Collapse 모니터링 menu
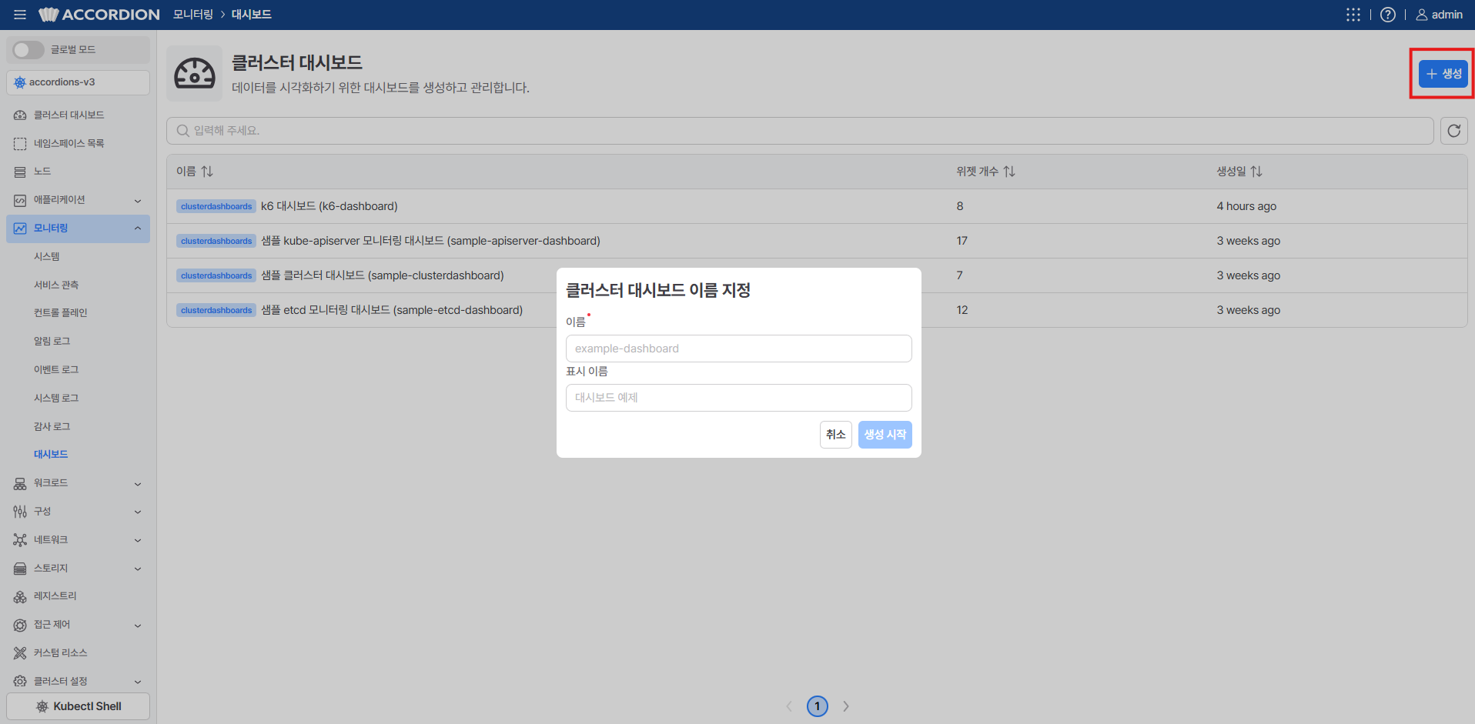 [78, 229]
